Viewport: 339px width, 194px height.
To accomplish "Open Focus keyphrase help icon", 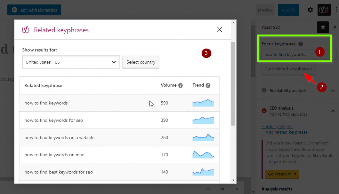I will (301, 44).
